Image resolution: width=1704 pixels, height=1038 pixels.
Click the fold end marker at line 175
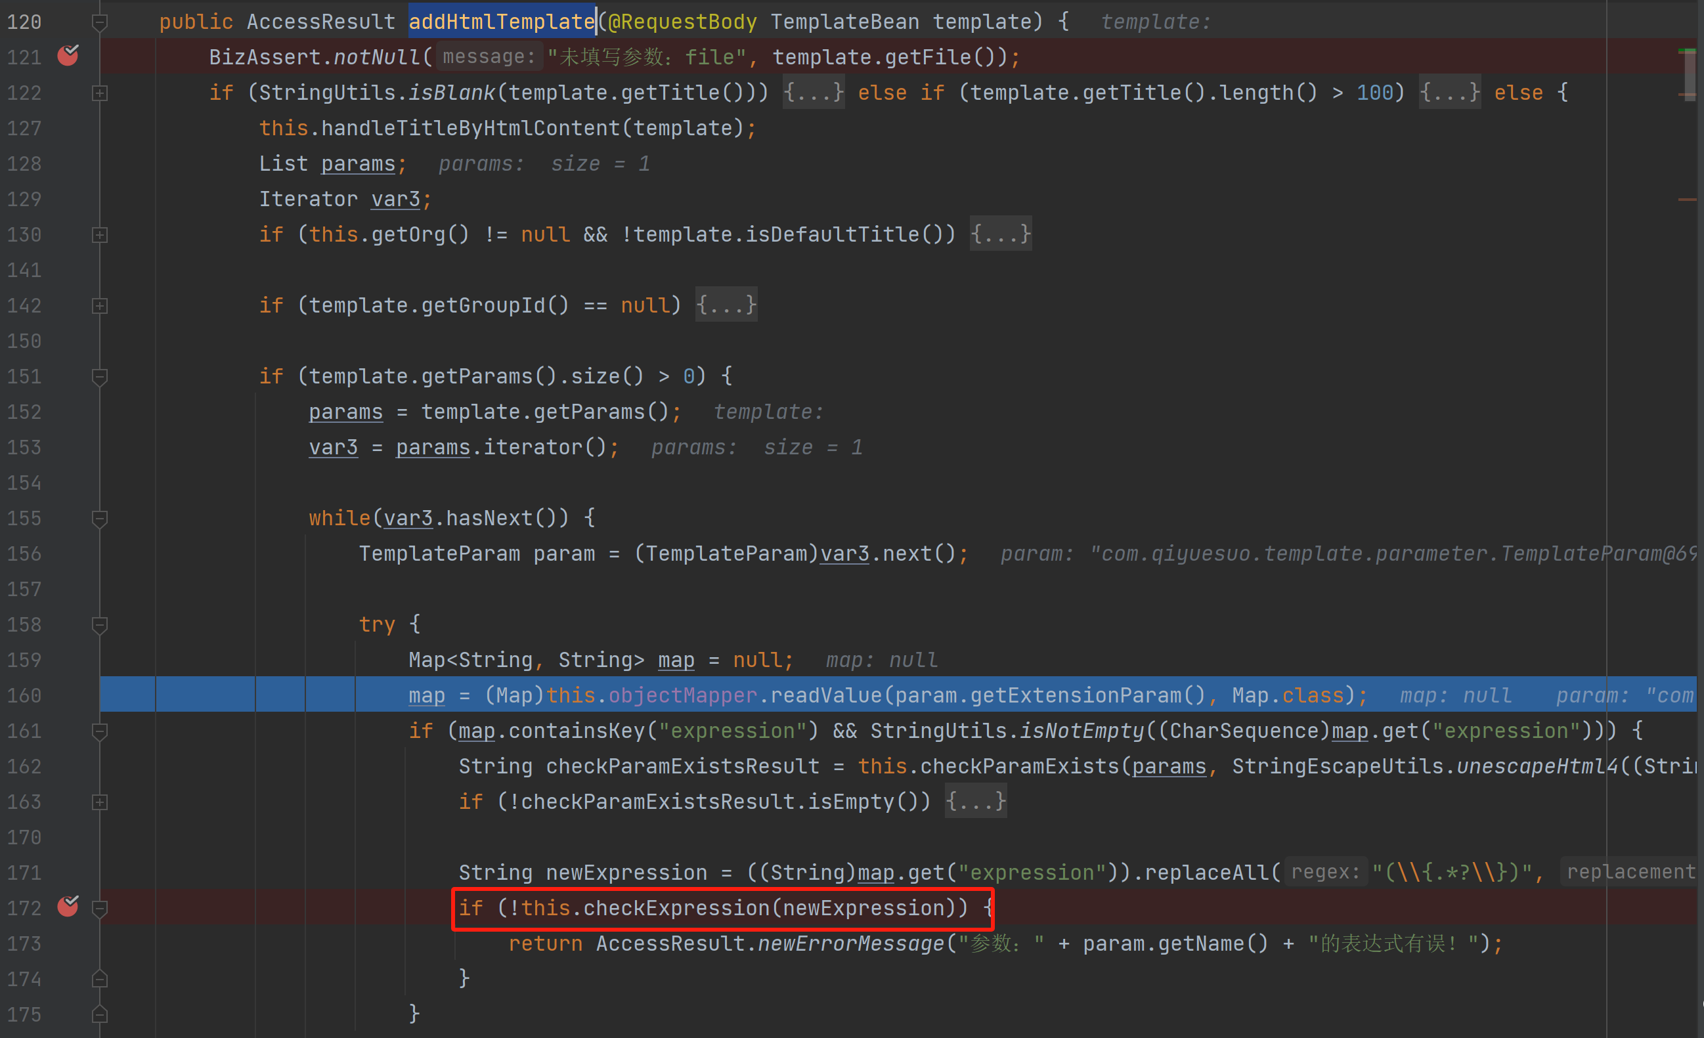tap(100, 1014)
